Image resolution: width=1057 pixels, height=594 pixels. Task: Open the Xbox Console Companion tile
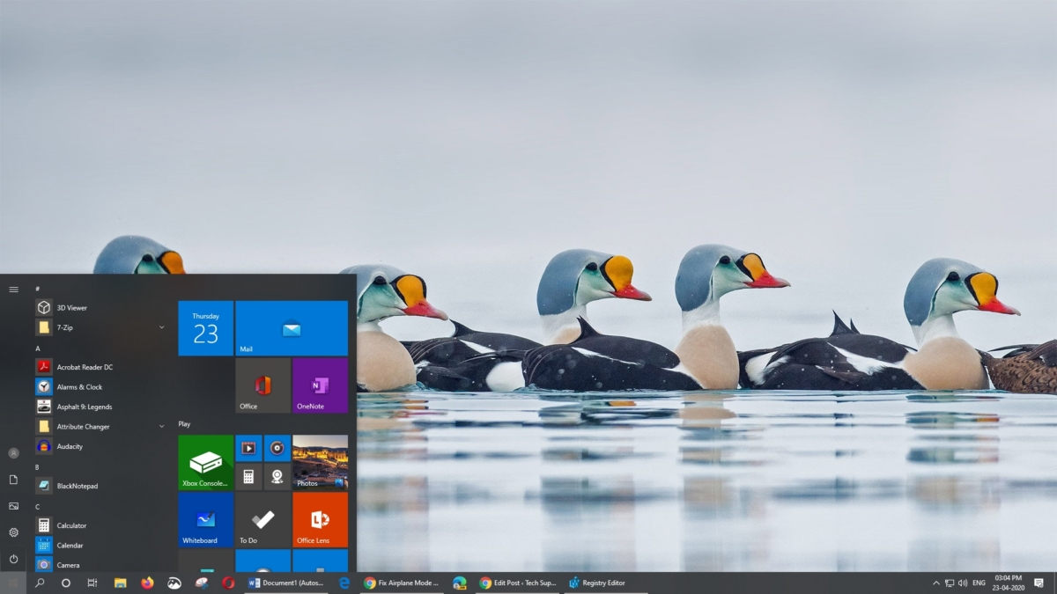[204, 461]
